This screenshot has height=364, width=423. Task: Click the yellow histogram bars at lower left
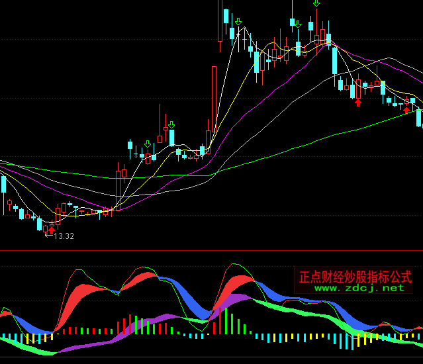(x=30, y=338)
